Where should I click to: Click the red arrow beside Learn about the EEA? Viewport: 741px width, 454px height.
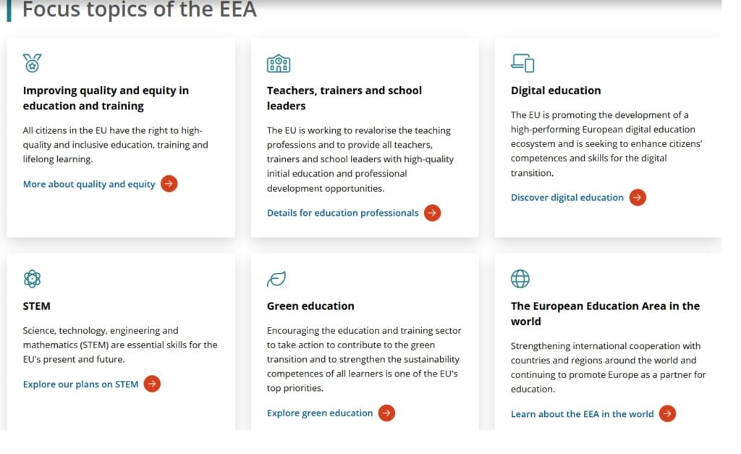point(667,414)
